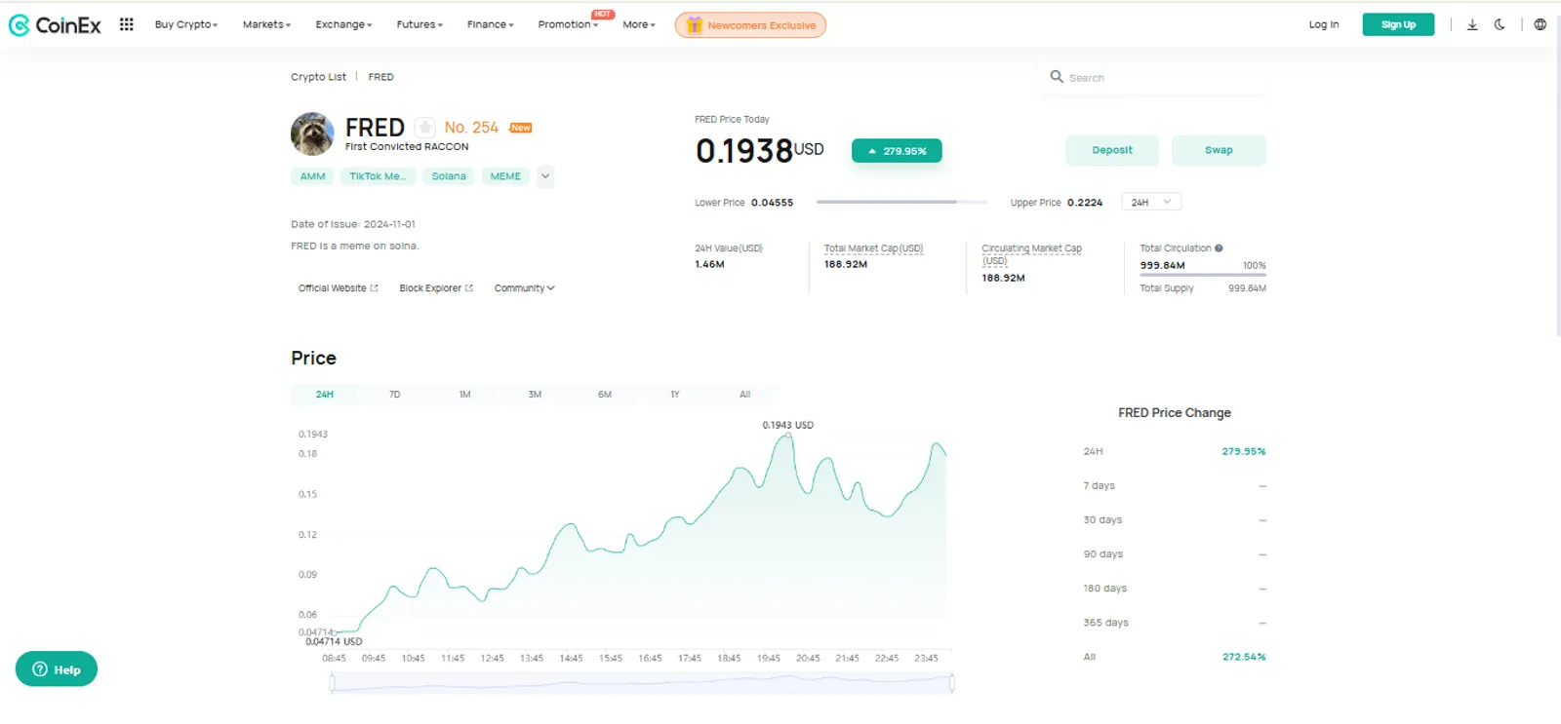This screenshot has height=724, width=1561.
Task: Click the 24H 279.95% row value
Action: [1244, 451]
